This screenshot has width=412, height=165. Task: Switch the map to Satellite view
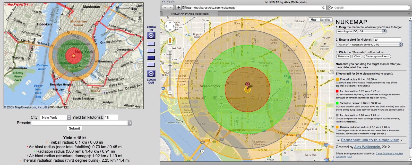click(x=325, y=20)
